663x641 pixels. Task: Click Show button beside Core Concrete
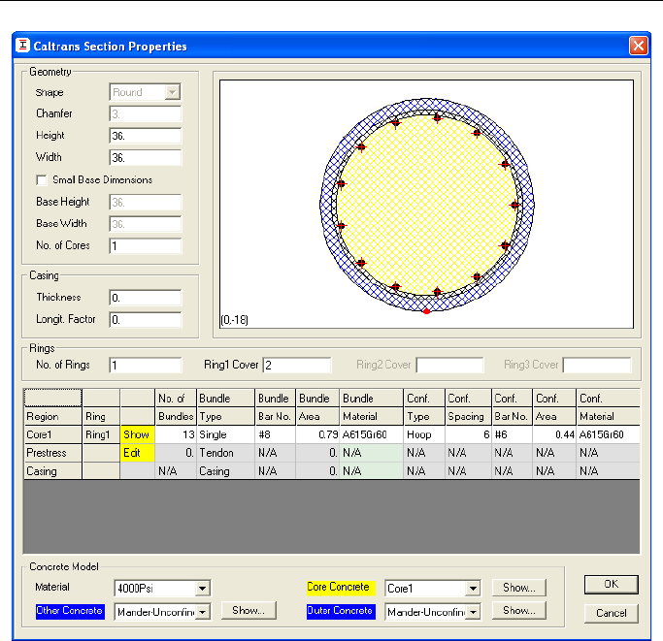coord(519,588)
